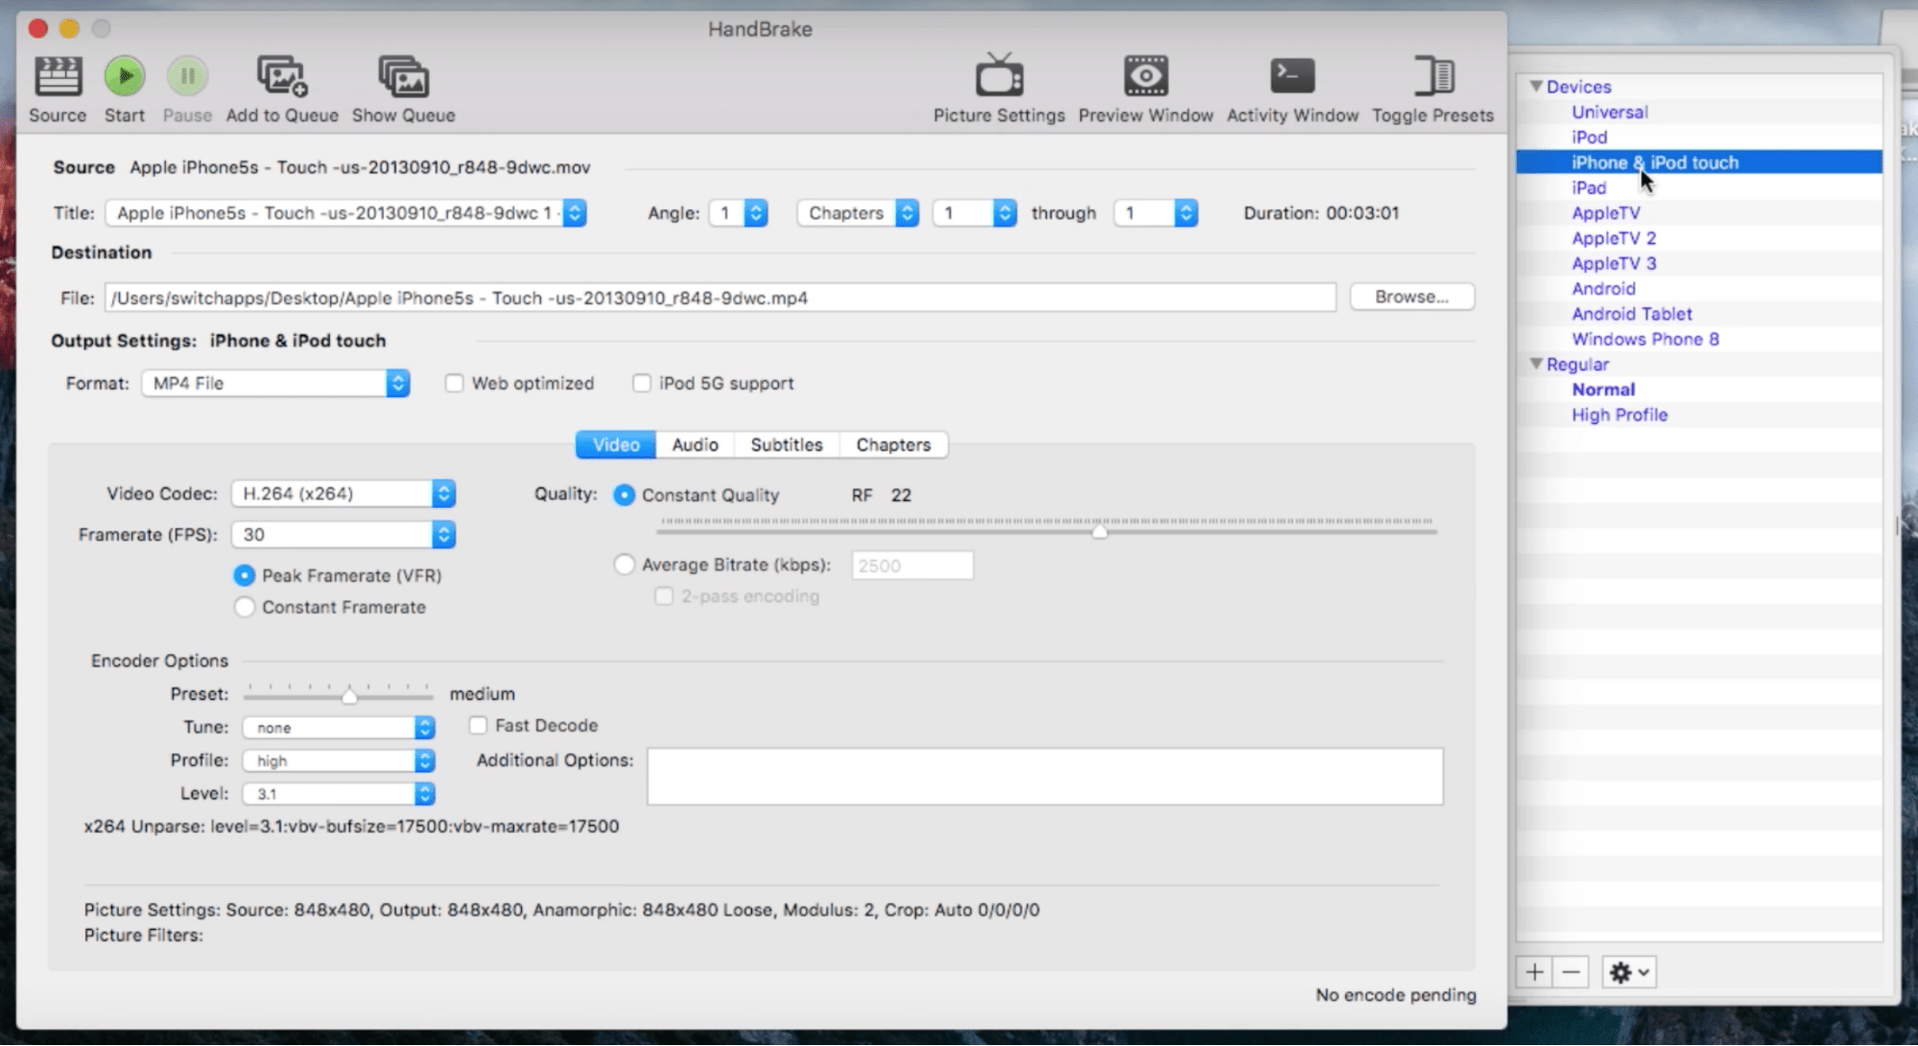Click the Pause encode icon
The height and width of the screenshot is (1046, 1918).
point(187,78)
